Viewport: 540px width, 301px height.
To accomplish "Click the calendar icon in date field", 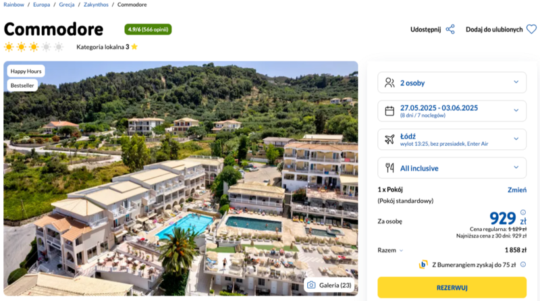I will pyautogui.click(x=389, y=111).
